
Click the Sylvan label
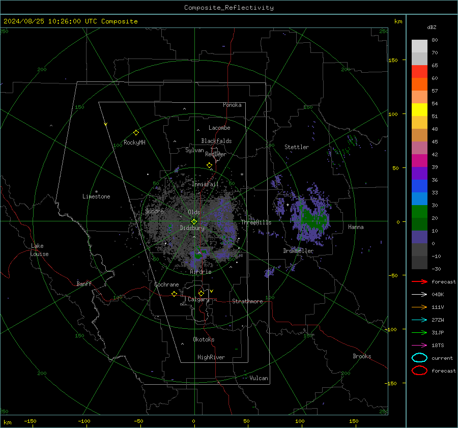194,150
